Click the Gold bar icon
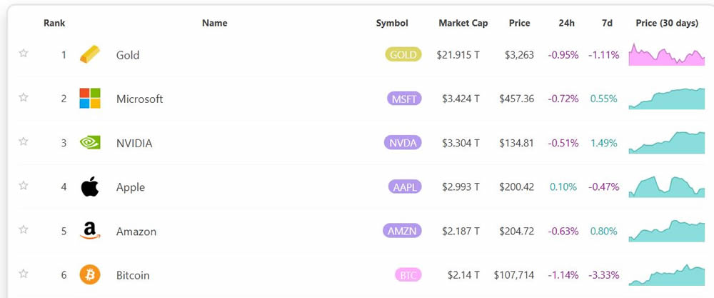714x298 pixels. (x=90, y=54)
